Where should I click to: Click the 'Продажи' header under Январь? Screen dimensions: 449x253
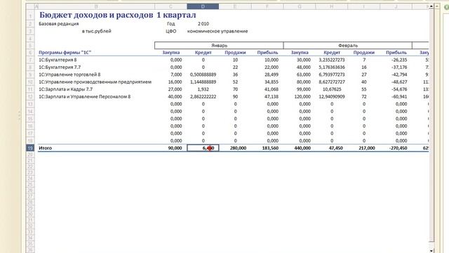click(235, 53)
